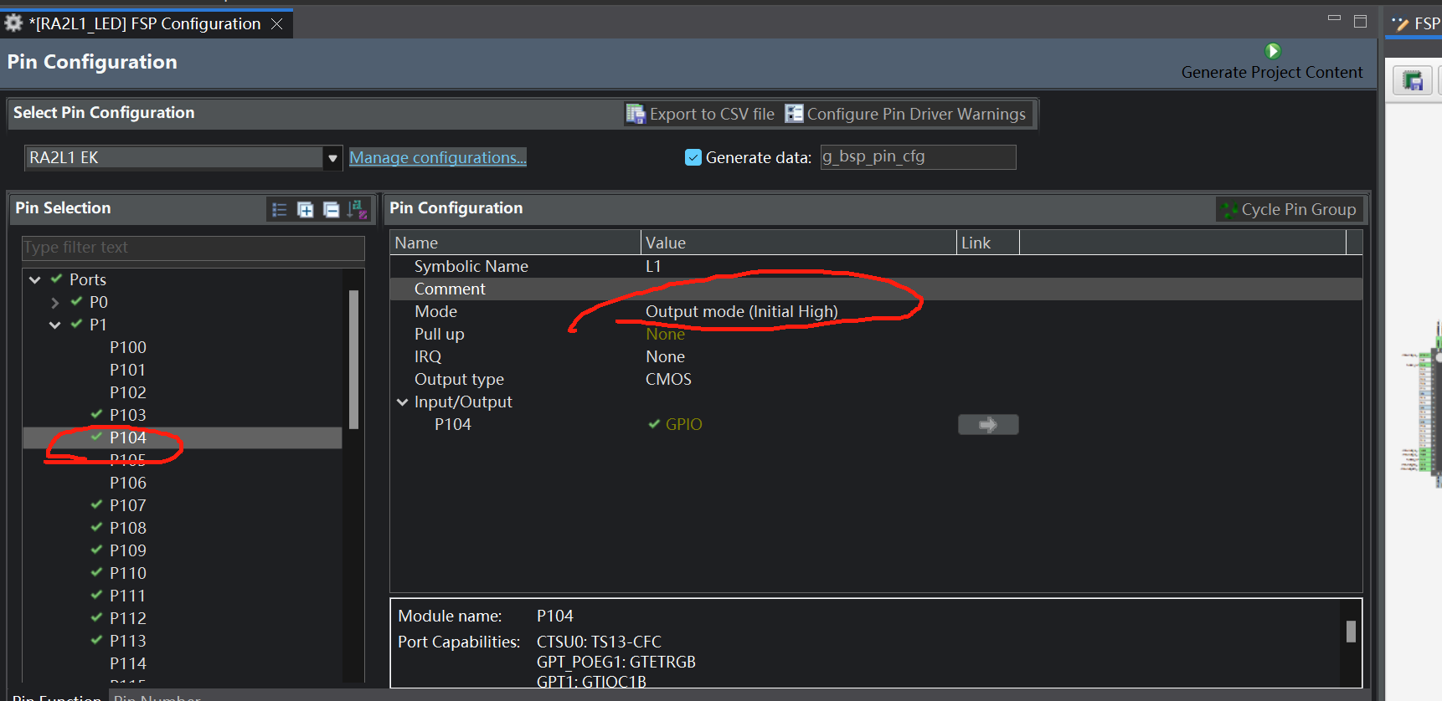Click Export to CSV file

pyautogui.click(x=701, y=114)
